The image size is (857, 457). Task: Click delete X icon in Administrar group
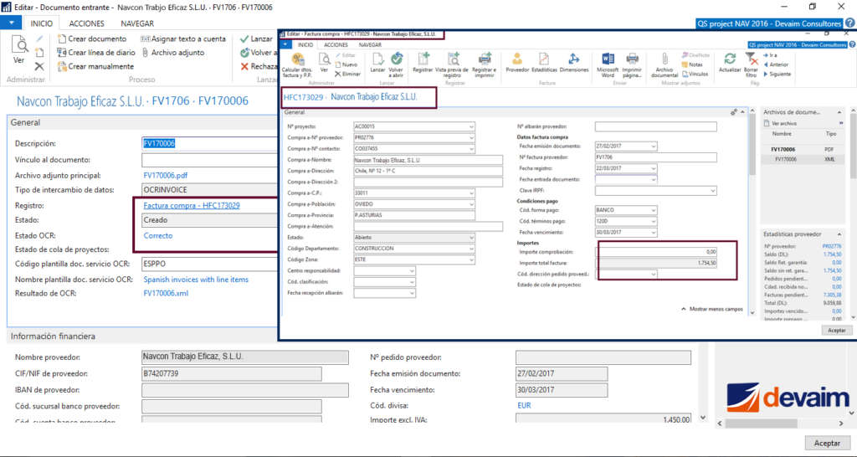[x=39, y=66]
